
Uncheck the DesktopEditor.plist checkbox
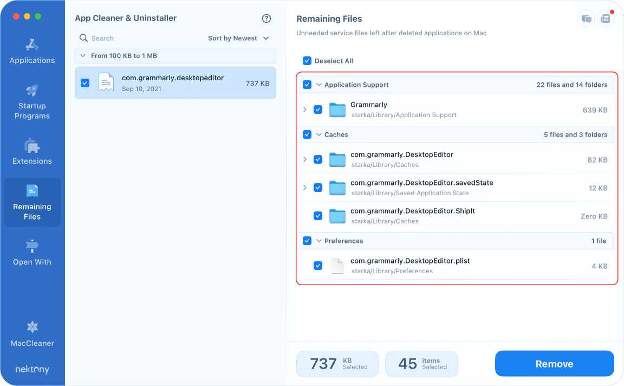pos(317,266)
